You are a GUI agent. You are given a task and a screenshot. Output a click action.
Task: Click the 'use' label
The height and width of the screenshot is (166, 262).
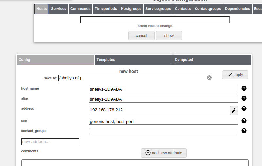pos(24,121)
